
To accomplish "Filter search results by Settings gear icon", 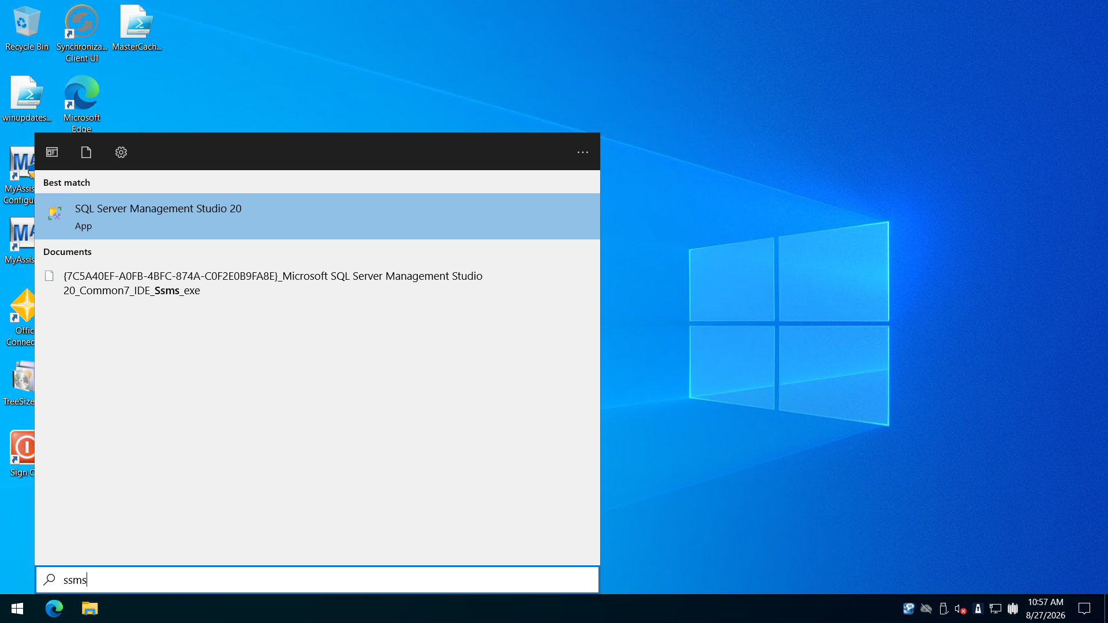I will click(x=121, y=152).
